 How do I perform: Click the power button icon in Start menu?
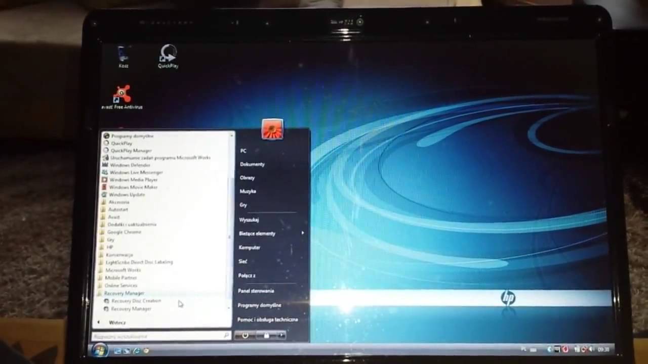[245, 335]
